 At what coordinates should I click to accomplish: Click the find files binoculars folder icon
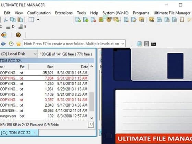[142, 20]
